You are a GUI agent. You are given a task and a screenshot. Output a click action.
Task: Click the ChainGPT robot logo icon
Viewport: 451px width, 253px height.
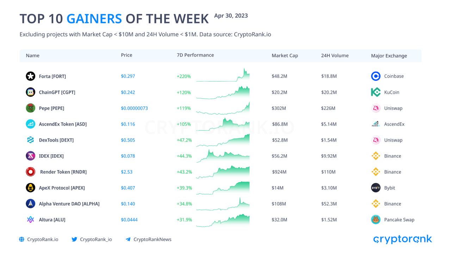[31, 92]
